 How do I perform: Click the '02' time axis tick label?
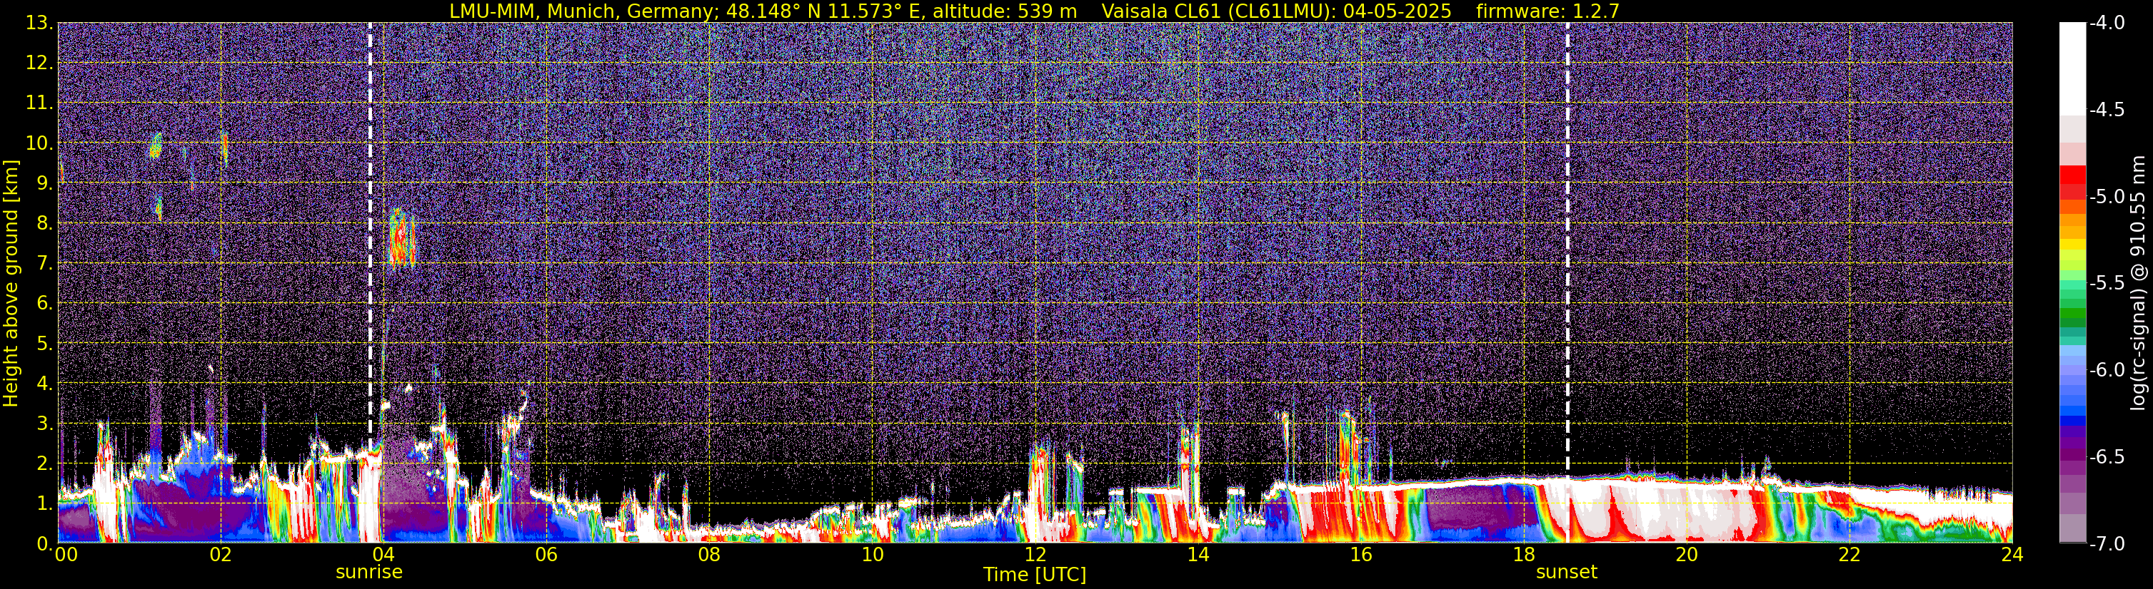[x=221, y=555]
